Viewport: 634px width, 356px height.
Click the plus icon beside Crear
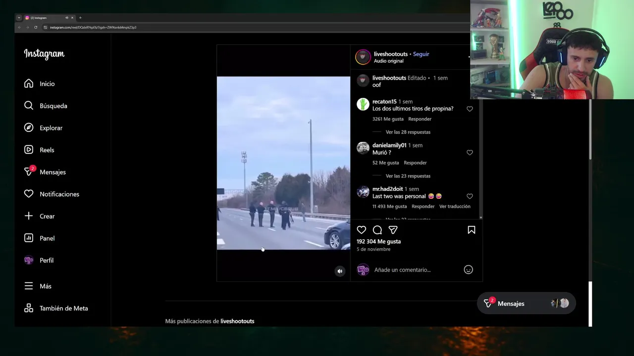pyautogui.click(x=29, y=216)
